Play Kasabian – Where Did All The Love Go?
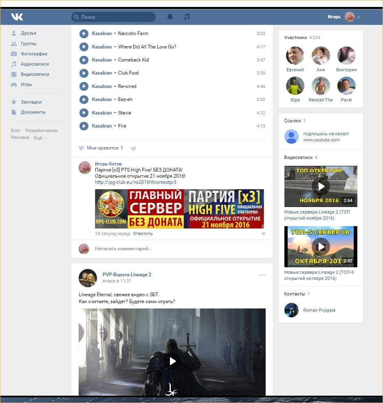 pyautogui.click(x=84, y=47)
